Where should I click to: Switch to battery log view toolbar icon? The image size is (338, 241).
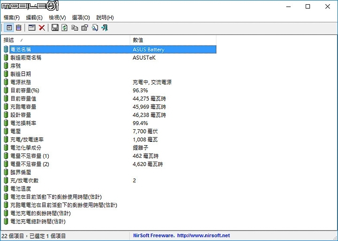point(18,28)
